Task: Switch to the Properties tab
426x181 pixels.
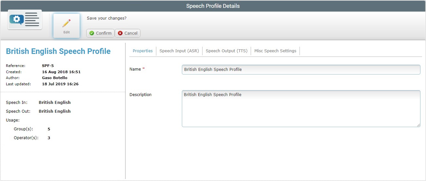Action: tap(143, 51)
